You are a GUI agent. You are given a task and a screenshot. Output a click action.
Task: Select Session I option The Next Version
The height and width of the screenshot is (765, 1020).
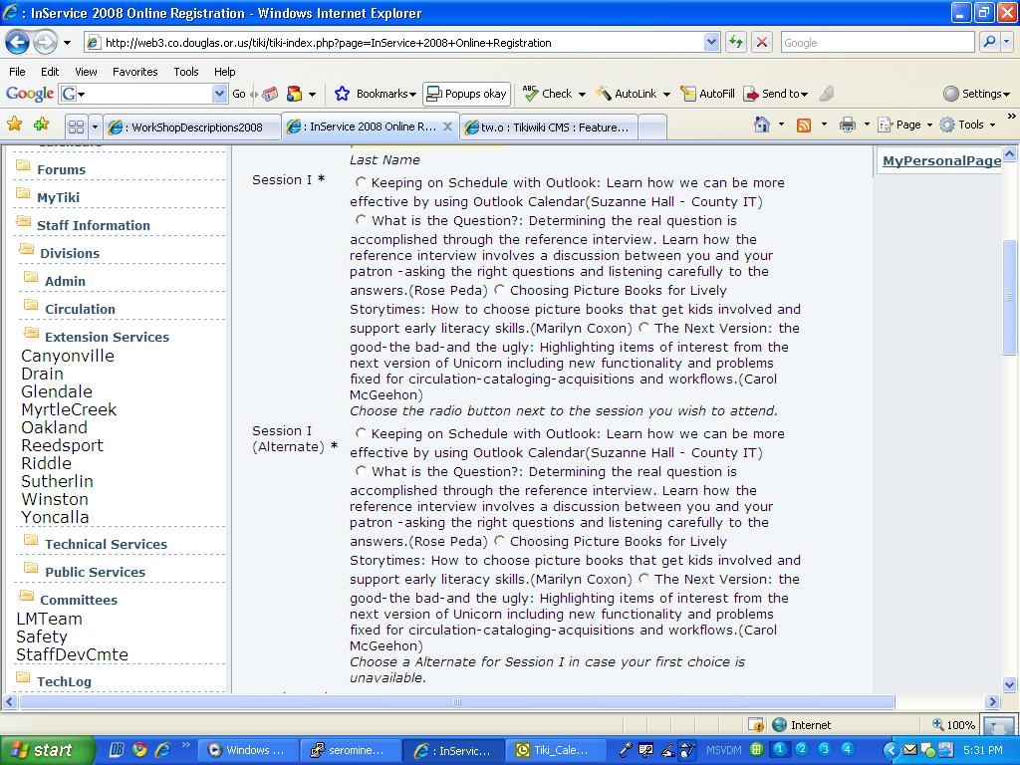[x=643, y=327]
